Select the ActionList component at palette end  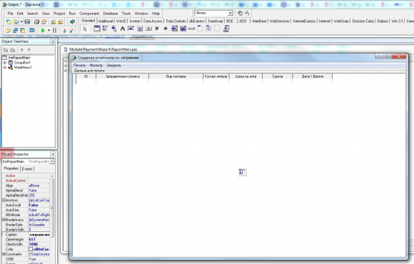(x=226, y=29)
